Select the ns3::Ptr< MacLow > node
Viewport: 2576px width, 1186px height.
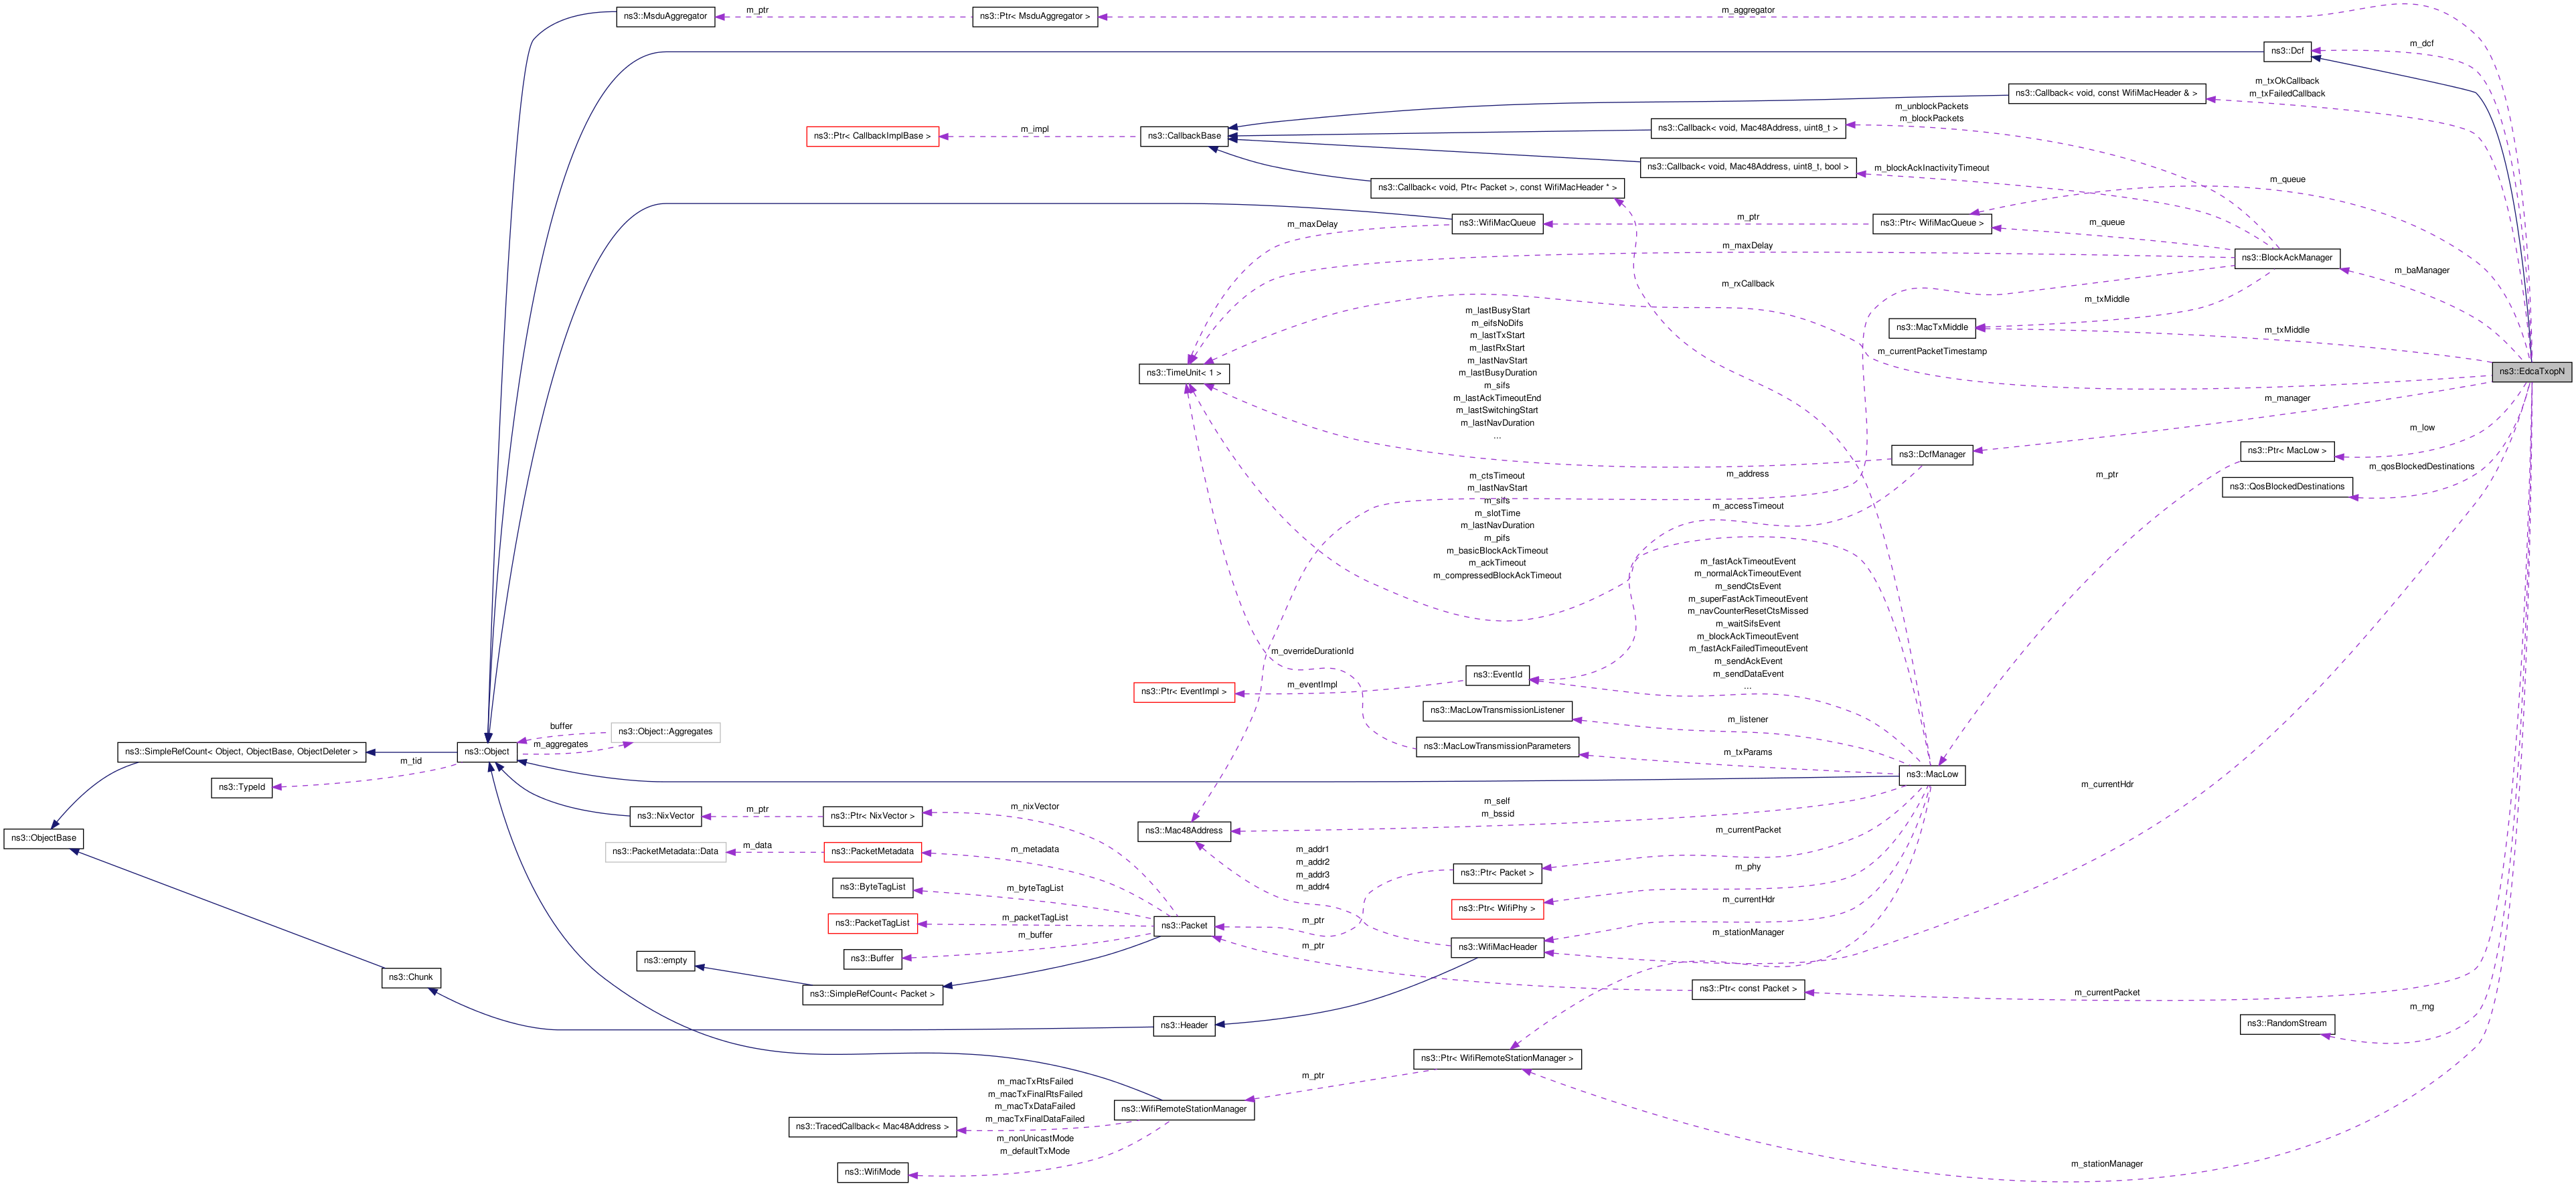click(2287, 451)
